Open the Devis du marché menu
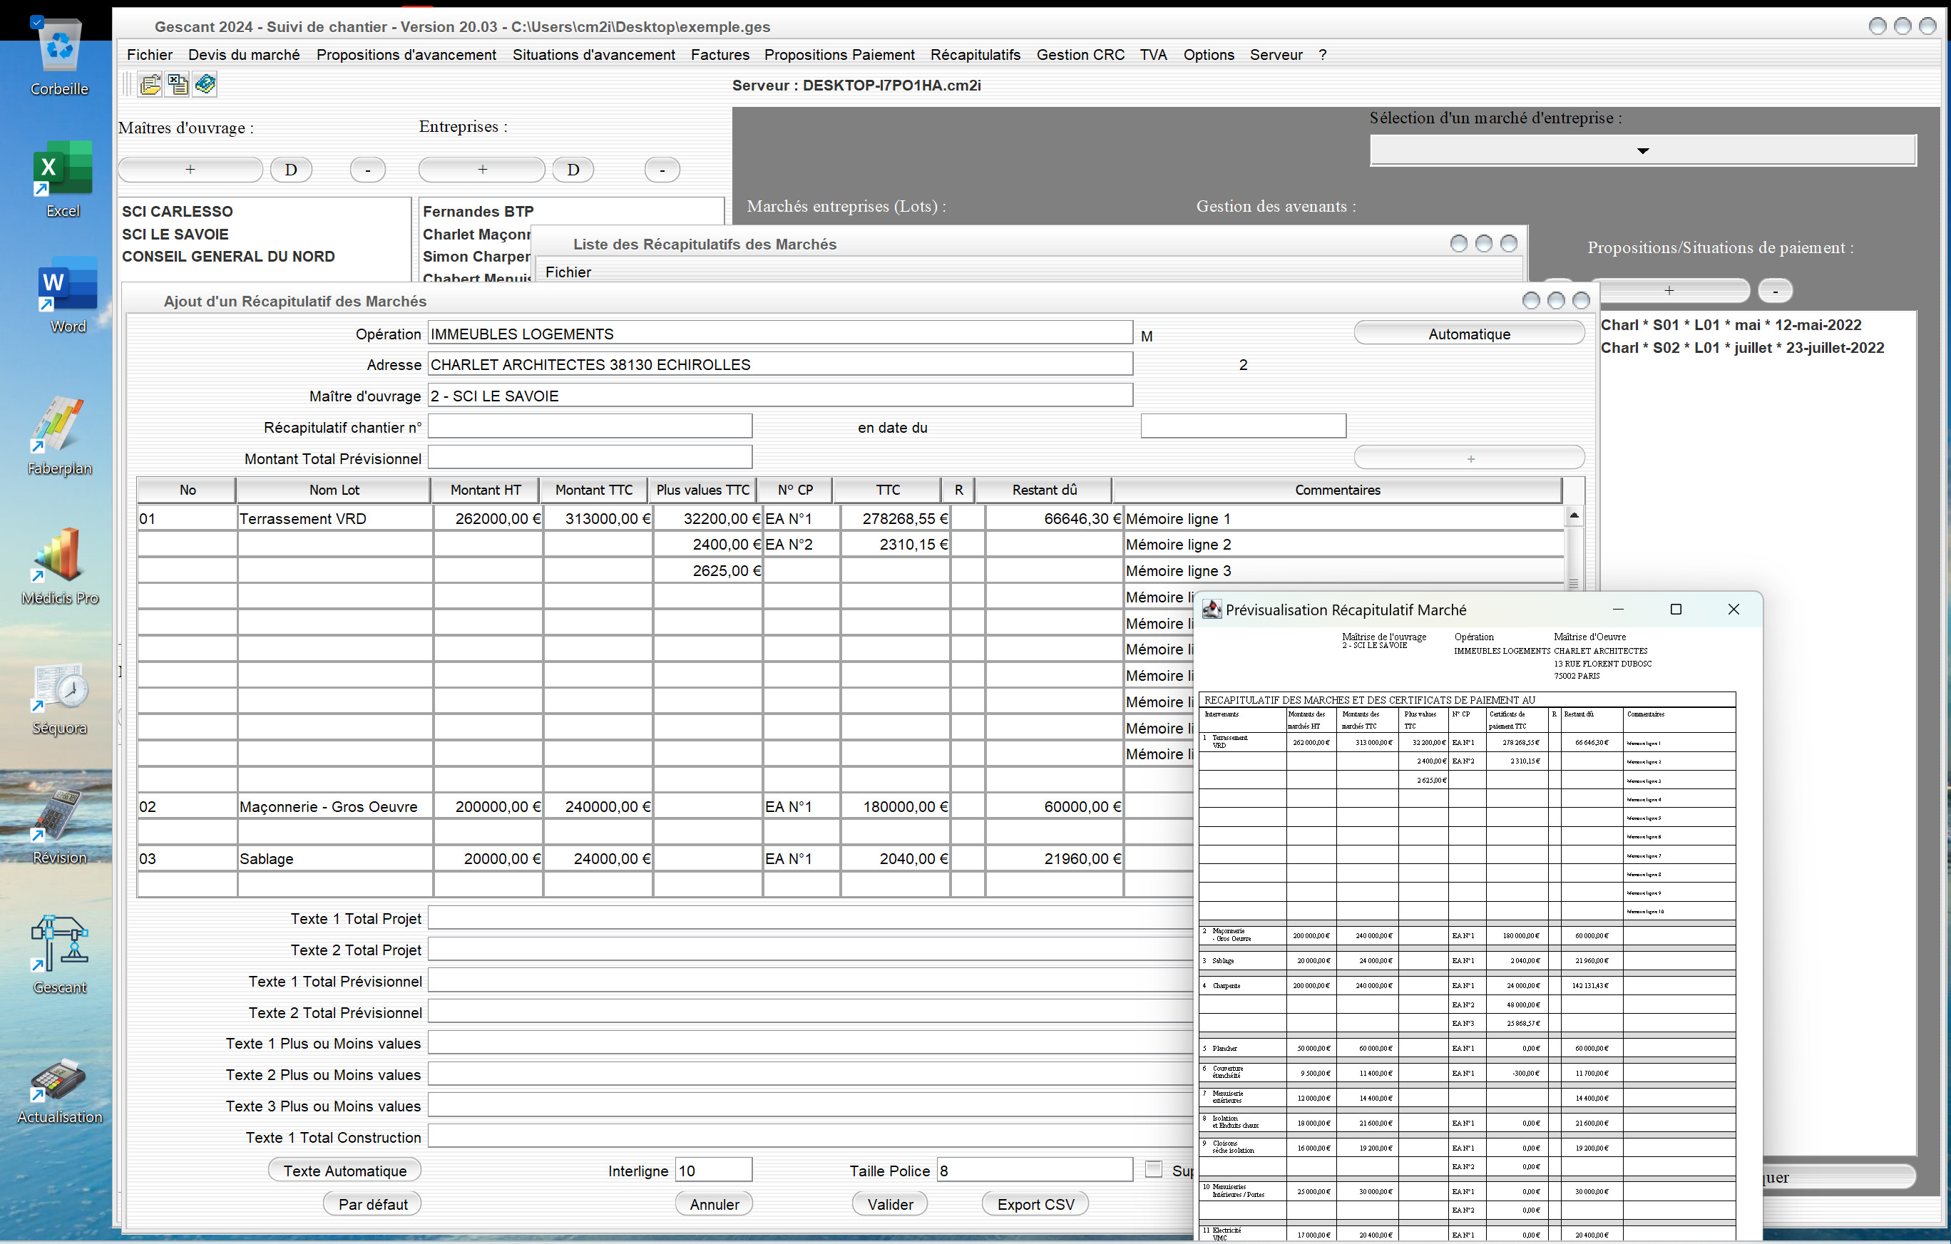 coord(244,54)
